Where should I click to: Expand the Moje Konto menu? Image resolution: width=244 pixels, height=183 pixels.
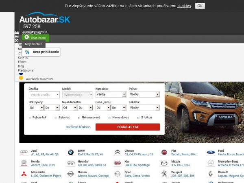tap(34, 44)
